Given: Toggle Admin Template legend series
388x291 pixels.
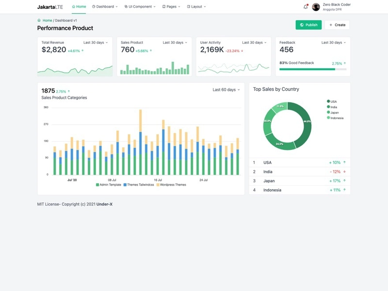Looking at the screenshot, I should tap(108, 185).
